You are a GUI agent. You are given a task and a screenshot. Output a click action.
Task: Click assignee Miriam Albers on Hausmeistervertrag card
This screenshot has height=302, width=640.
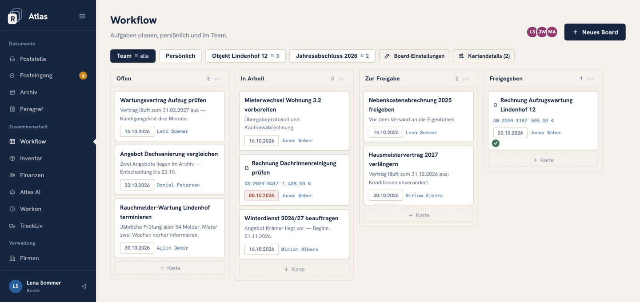pos(424,195)
